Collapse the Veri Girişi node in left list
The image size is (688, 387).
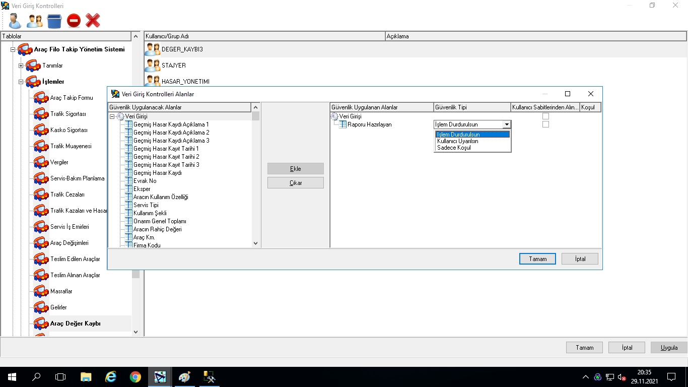[x=112, y=116]
